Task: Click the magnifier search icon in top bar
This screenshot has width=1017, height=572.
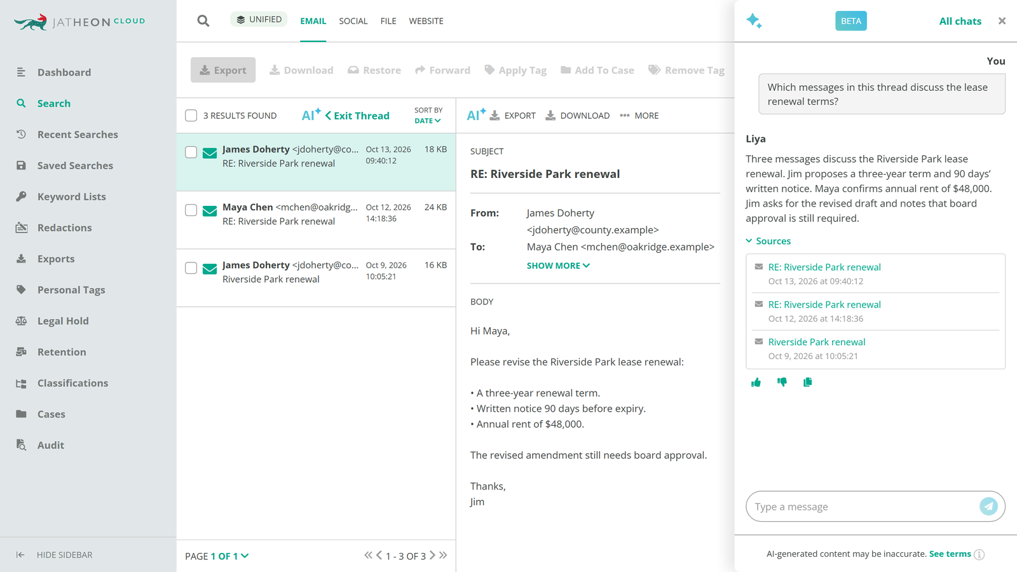Action: [x=203, y=21]
